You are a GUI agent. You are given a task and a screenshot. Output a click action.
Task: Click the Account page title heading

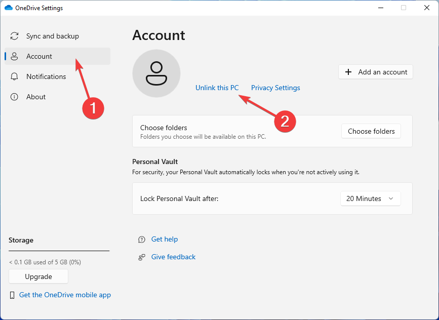pos(158,35)
